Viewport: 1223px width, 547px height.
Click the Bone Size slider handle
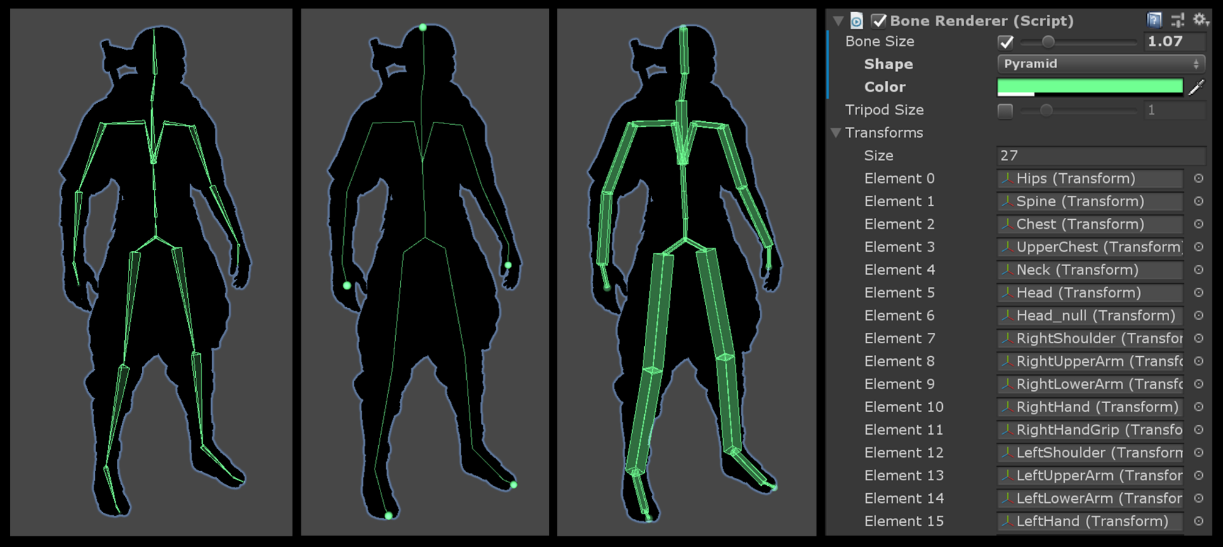point(1048,42)
